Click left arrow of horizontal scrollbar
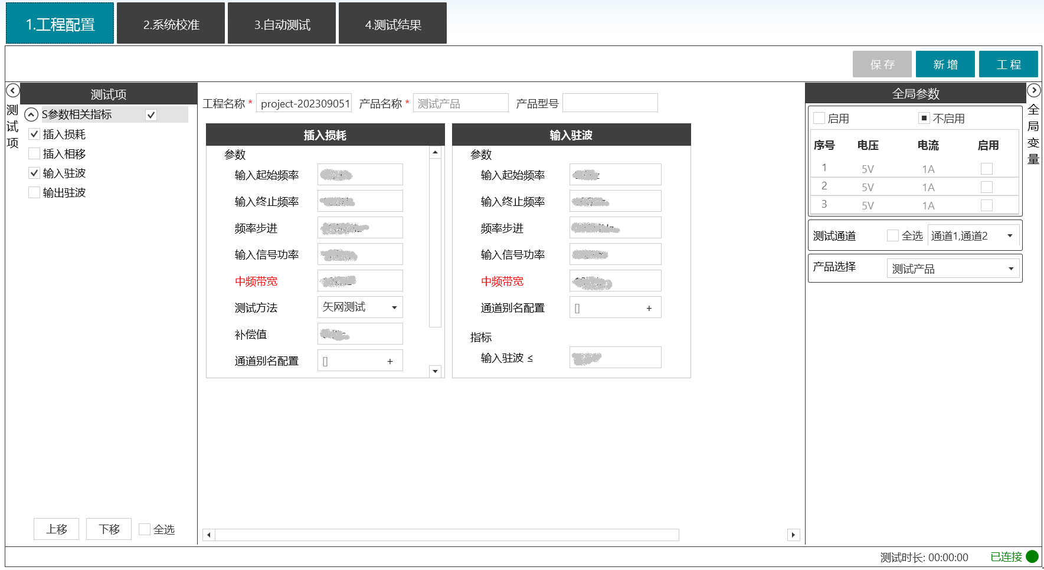This screenshot has width=1044, height=570. 208,535
